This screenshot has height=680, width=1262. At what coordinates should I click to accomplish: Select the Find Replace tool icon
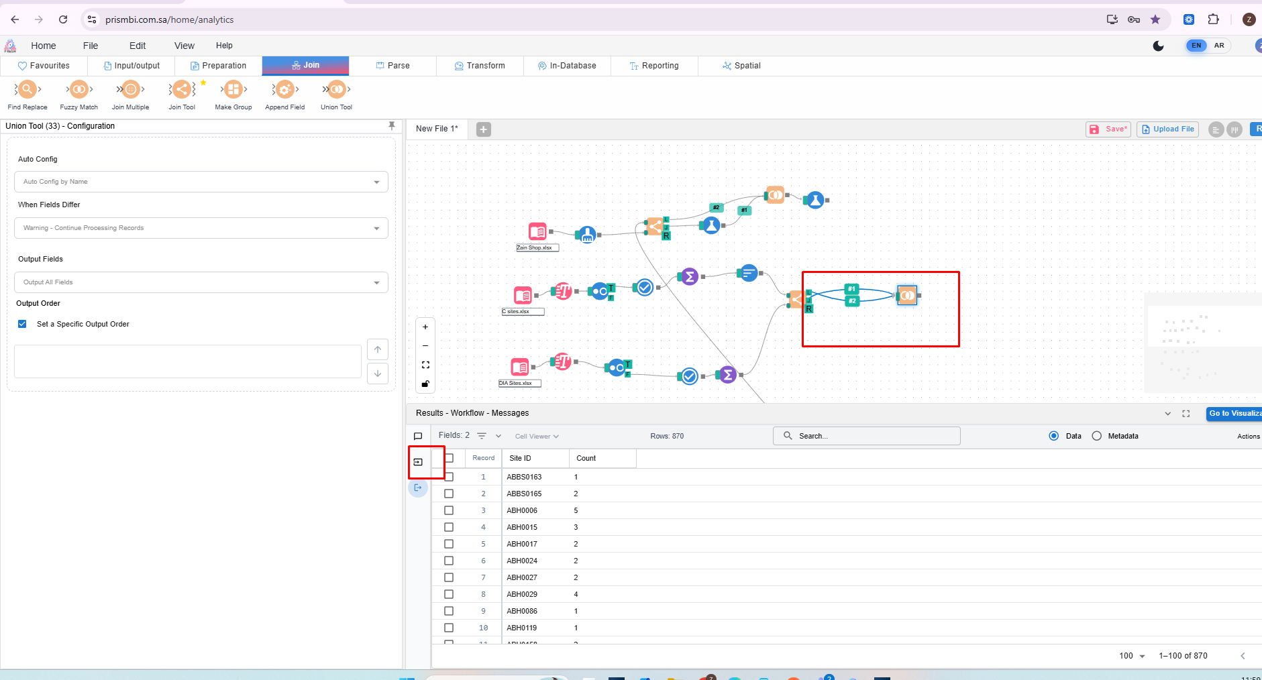27,89
